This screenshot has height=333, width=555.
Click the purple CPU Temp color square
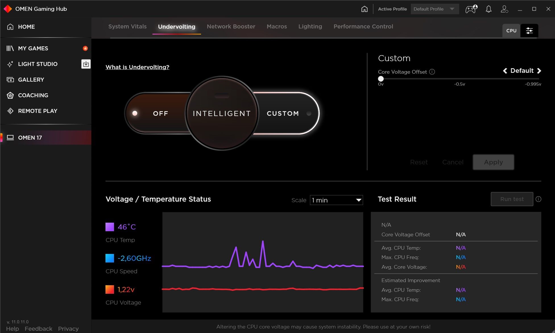tap(110, 227)
